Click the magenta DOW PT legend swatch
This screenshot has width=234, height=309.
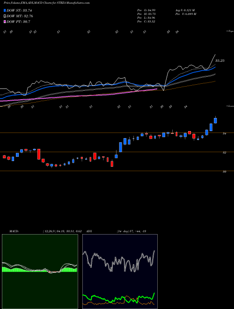[5, 22]
